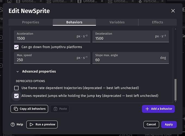This screenshot has height=136, width=185.
Task: Click the question mark help icon
Action: pos(13,124)
